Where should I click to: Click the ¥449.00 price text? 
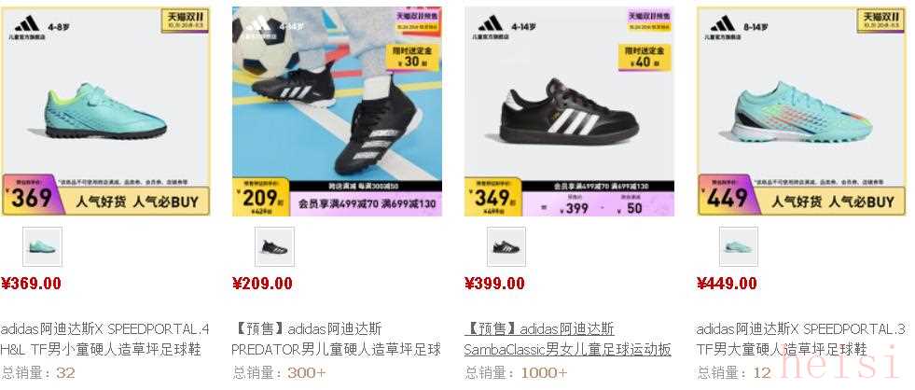click(728, 284)
